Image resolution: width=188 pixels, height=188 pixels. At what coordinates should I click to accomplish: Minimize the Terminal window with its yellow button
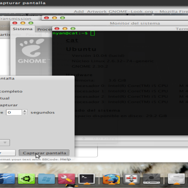pyautogui.click(x=65, y=29)
